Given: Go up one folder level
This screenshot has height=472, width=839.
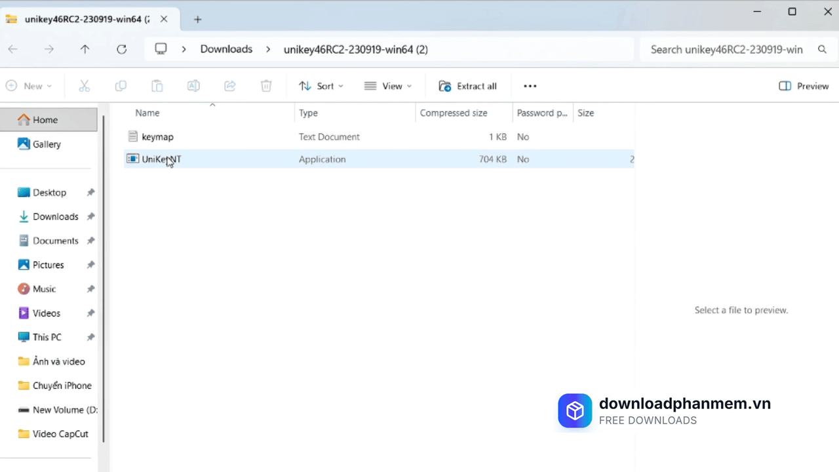Looking at the screenshot, I should click(x=85, y=49).
